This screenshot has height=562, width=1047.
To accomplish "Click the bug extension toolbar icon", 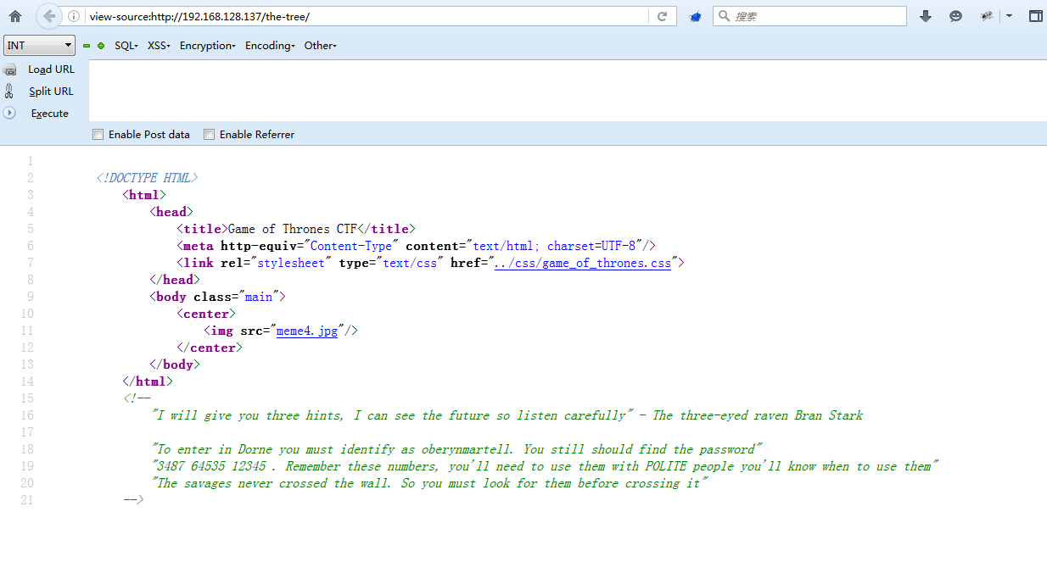I will (x=987, y=16).
